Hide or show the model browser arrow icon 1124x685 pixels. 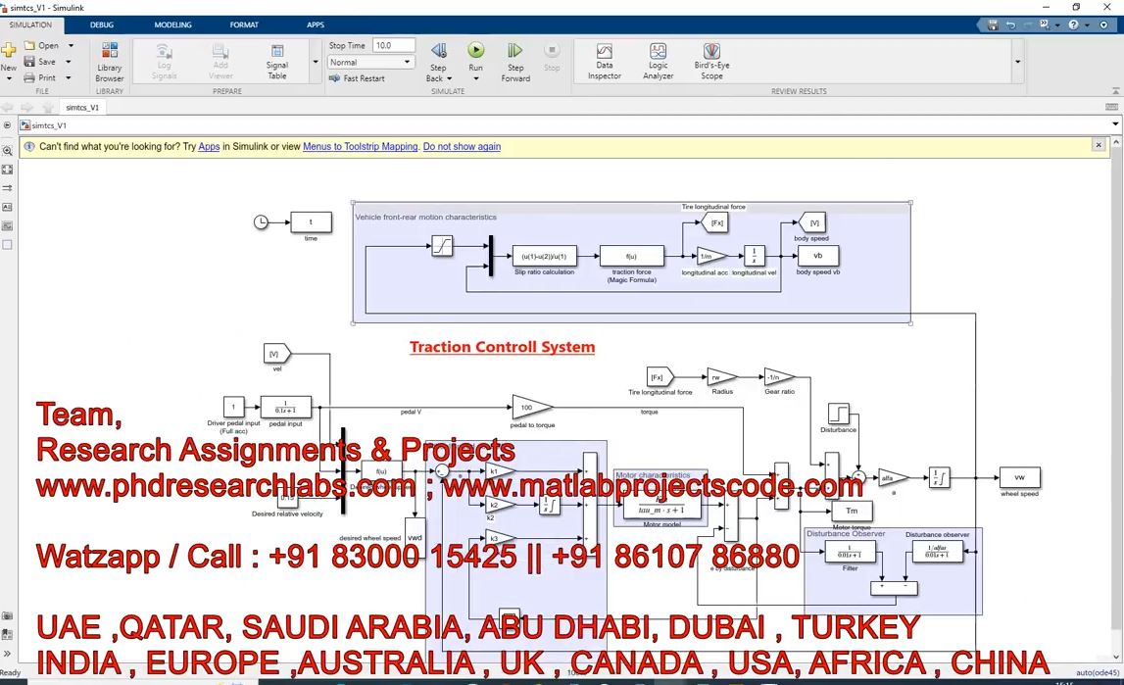(x=7, y=124)
